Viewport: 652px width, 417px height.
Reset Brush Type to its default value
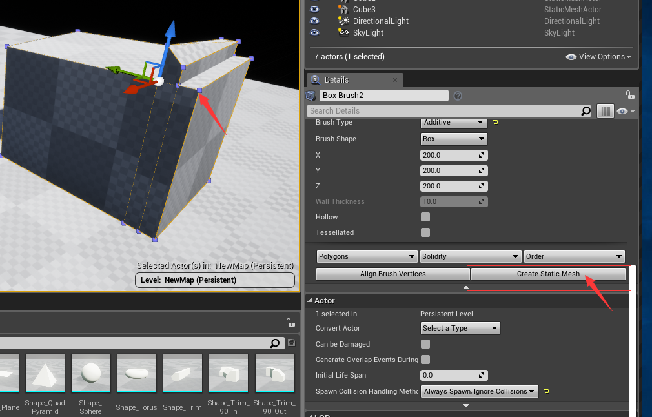click(x=496, y=122)
